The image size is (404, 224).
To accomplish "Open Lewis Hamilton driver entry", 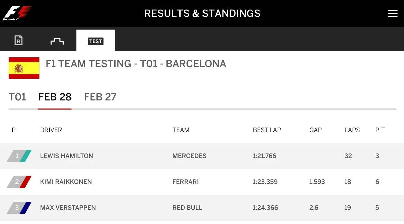I will tap(67, 156).
